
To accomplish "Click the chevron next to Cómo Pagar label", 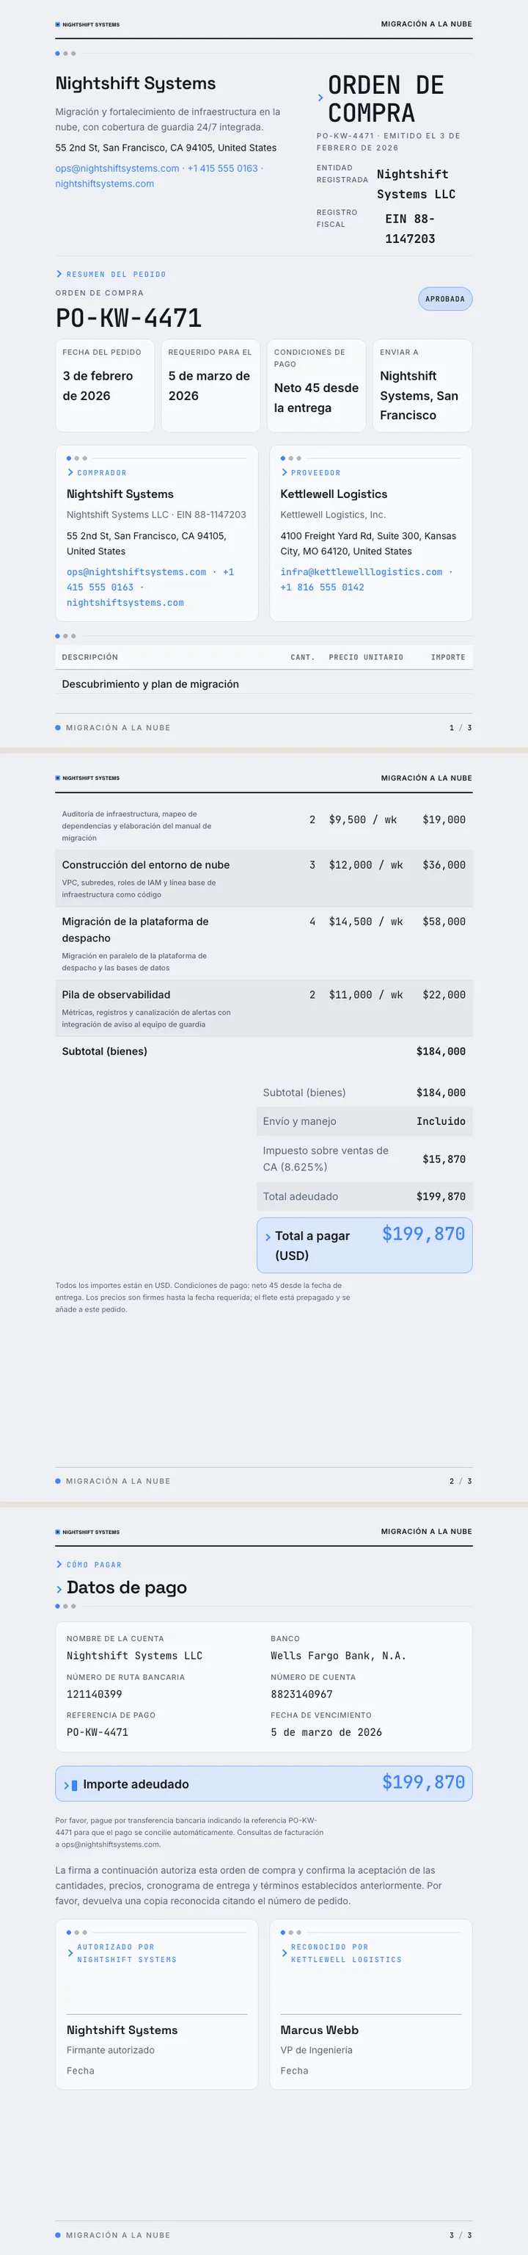I will pos(59,1564).
